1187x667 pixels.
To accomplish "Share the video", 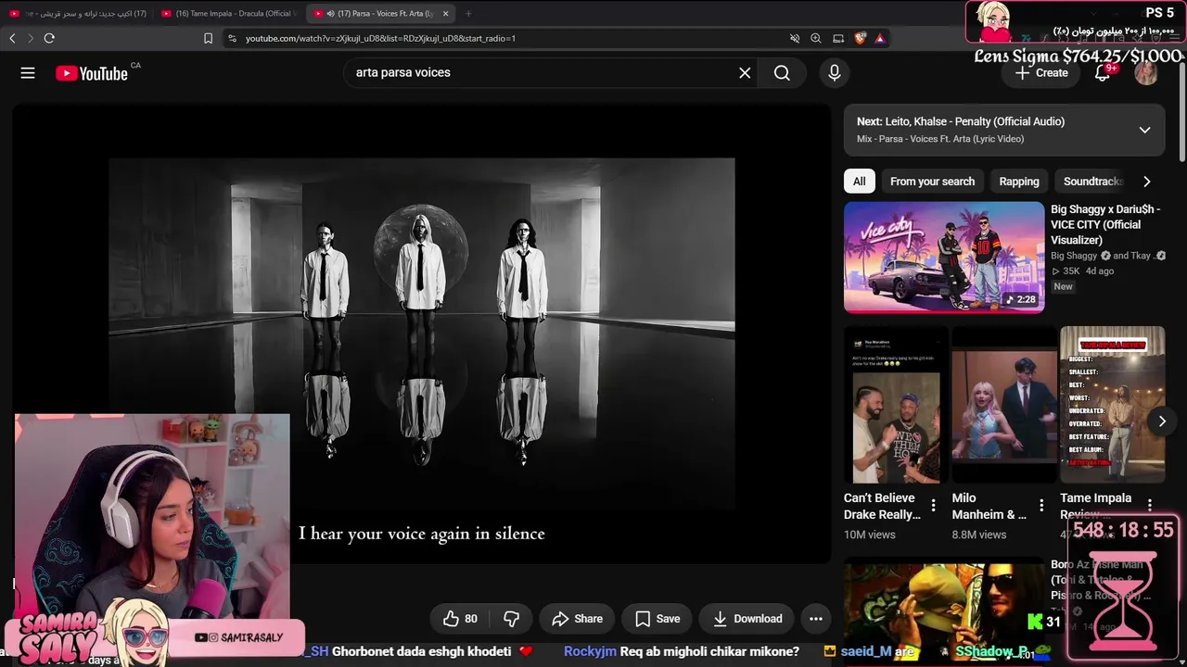I will [577, 619].
